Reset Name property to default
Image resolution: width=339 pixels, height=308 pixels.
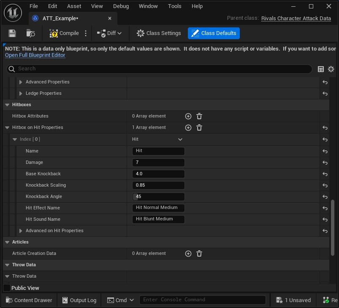[325, 151]
